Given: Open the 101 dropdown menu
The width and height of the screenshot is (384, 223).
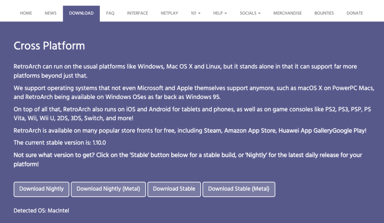Looking at the screenshot, I should point(195,13).
